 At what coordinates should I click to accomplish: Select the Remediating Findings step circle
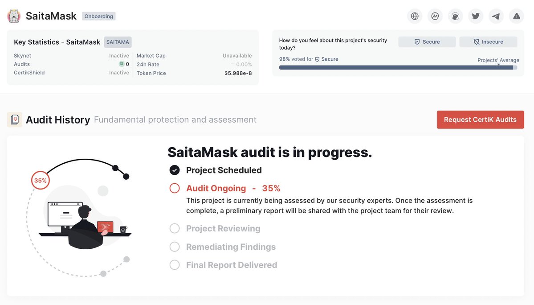tap(175, 247)
